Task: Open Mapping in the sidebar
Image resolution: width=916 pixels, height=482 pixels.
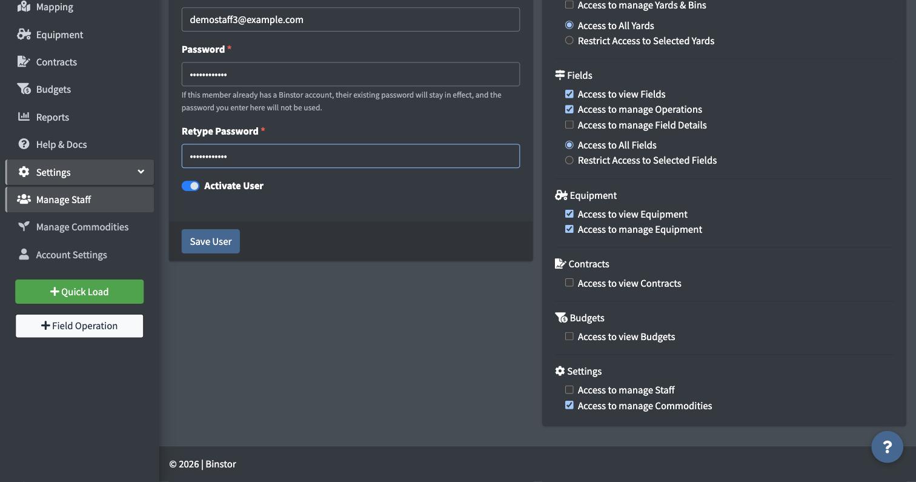Action: click(79, 7)
